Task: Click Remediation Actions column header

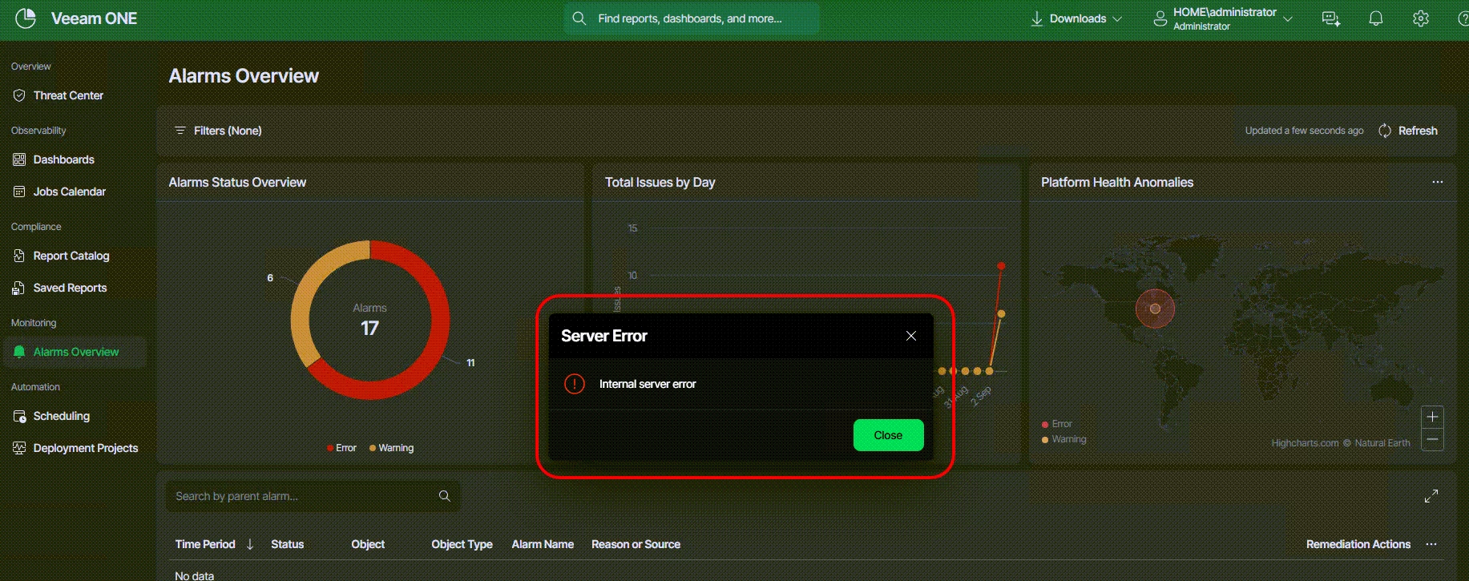Action: pyautogui.click(x=1358, y=544)
